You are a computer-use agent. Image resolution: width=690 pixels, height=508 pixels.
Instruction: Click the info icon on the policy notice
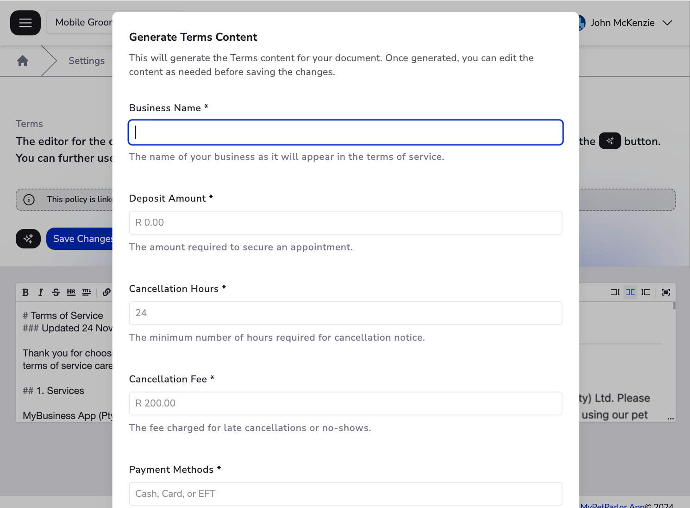pyautogui.click(x=29, y=199)
